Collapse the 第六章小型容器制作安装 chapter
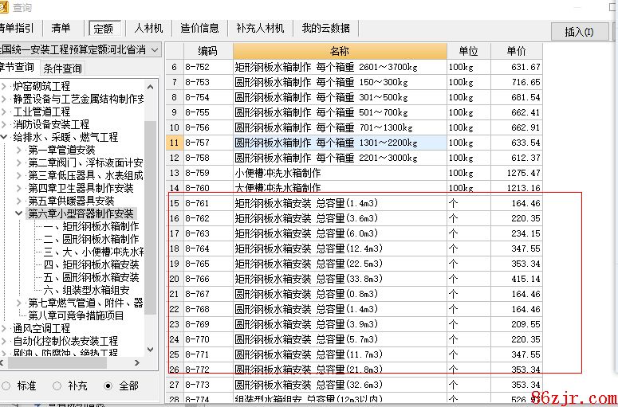 click(19, 213)
